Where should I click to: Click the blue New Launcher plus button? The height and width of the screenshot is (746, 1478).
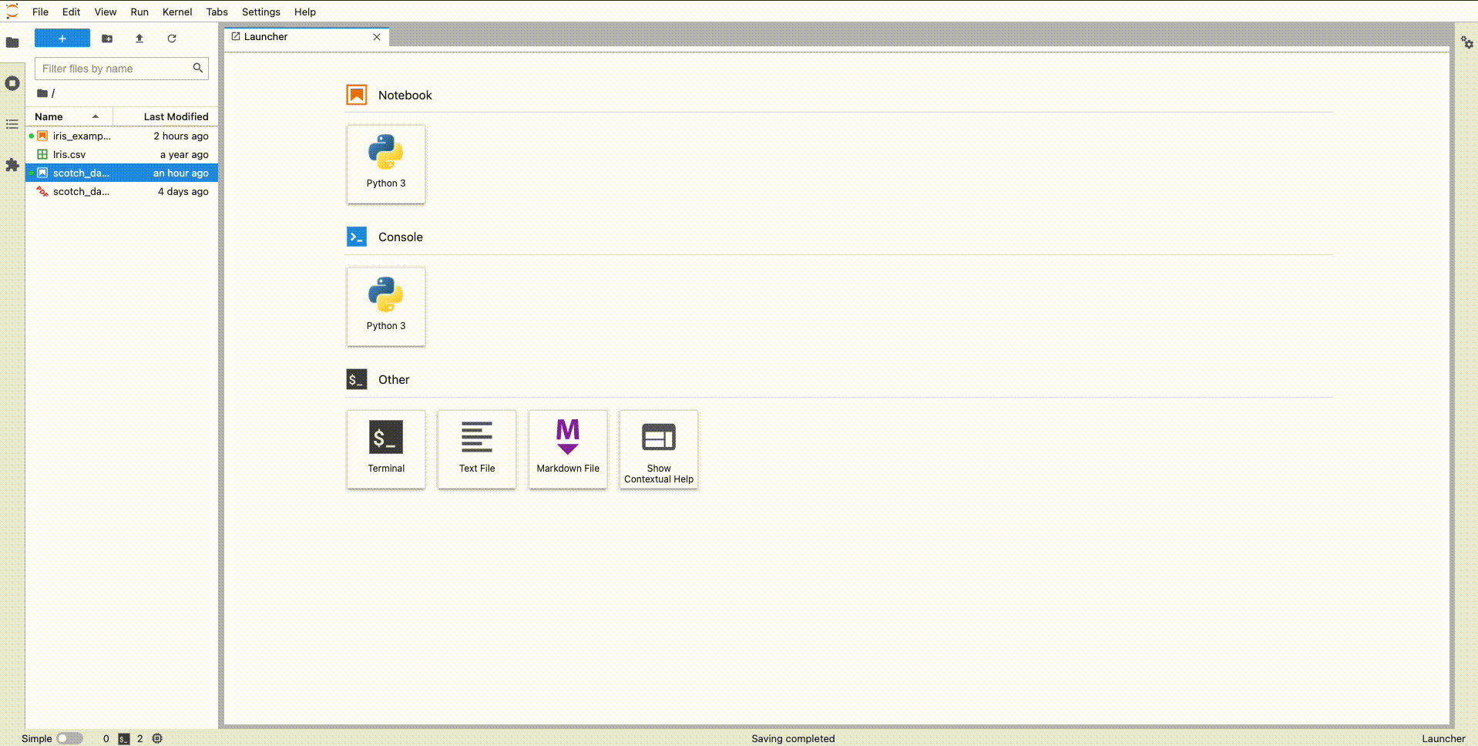(x=62, y=39)
